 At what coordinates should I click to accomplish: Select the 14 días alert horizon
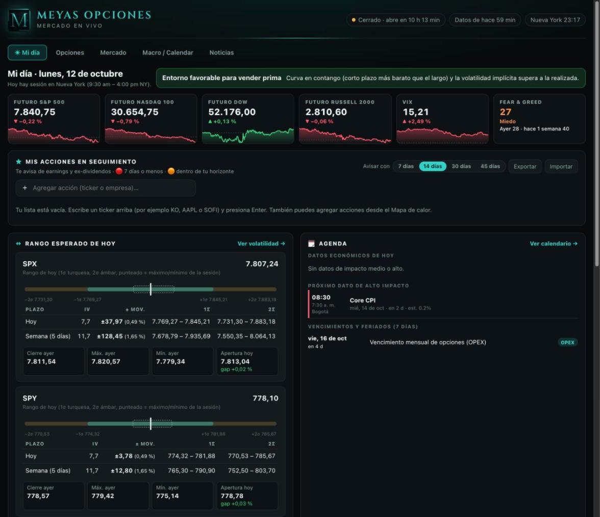(433, 166)
